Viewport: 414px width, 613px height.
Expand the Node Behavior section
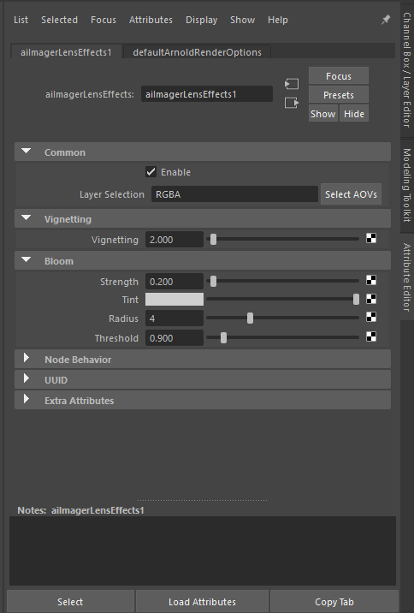(x=27, y=358)
